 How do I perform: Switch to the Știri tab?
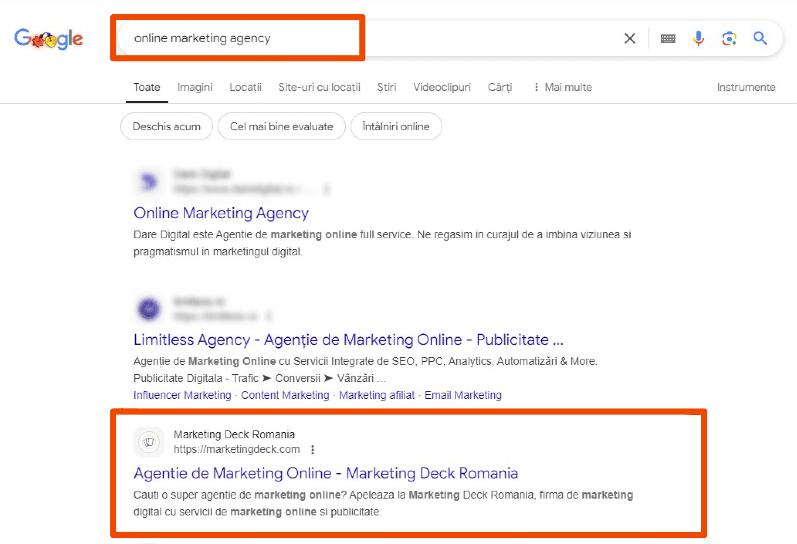[x=387, y=87]
